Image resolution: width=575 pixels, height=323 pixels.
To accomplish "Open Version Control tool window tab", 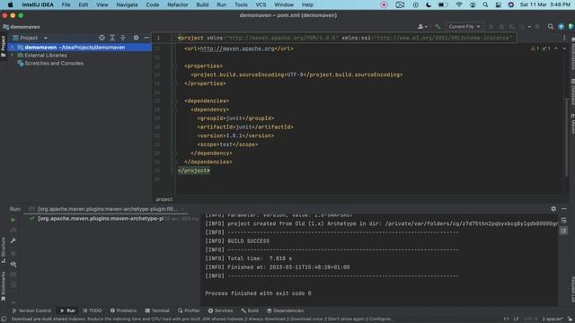I will coord(31,310).
